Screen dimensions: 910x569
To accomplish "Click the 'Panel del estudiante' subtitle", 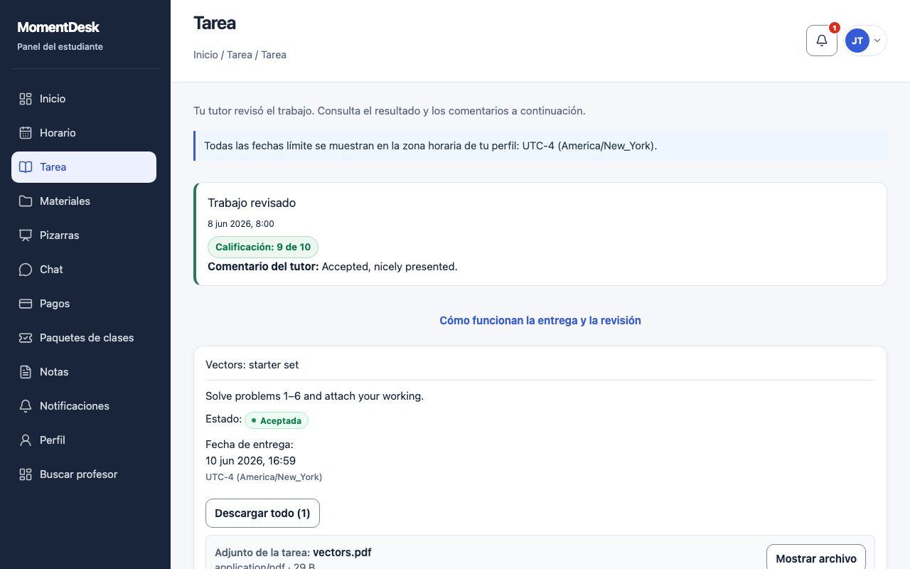I will [60, 47].
